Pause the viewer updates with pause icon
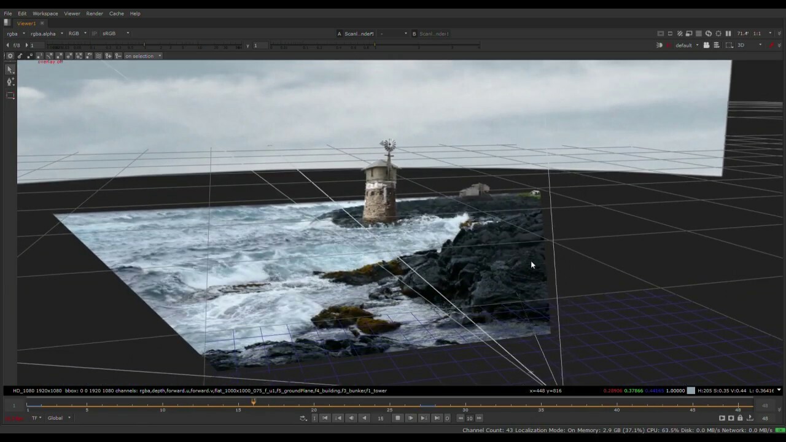786x442 pixels. pos(728,33)
